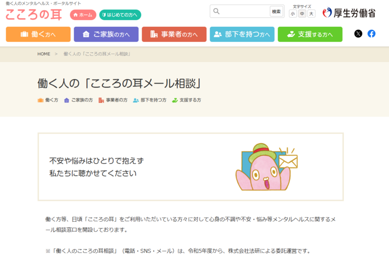Viewport: 389px width, 269px height.
Task: Click the magnifier icon in search box
Action: click(x=216, y=12)
